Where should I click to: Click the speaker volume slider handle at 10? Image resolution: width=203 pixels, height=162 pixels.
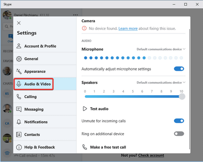pos(182,96)
